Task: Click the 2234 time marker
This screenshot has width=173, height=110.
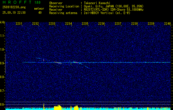Action: pyautogui.click(x=68, y=24)
